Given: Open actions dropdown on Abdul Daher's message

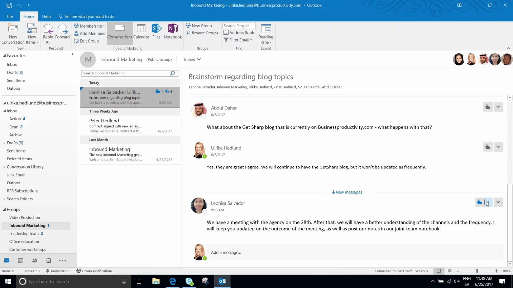Looking at the screenshot, I should [x=498, y=107].
